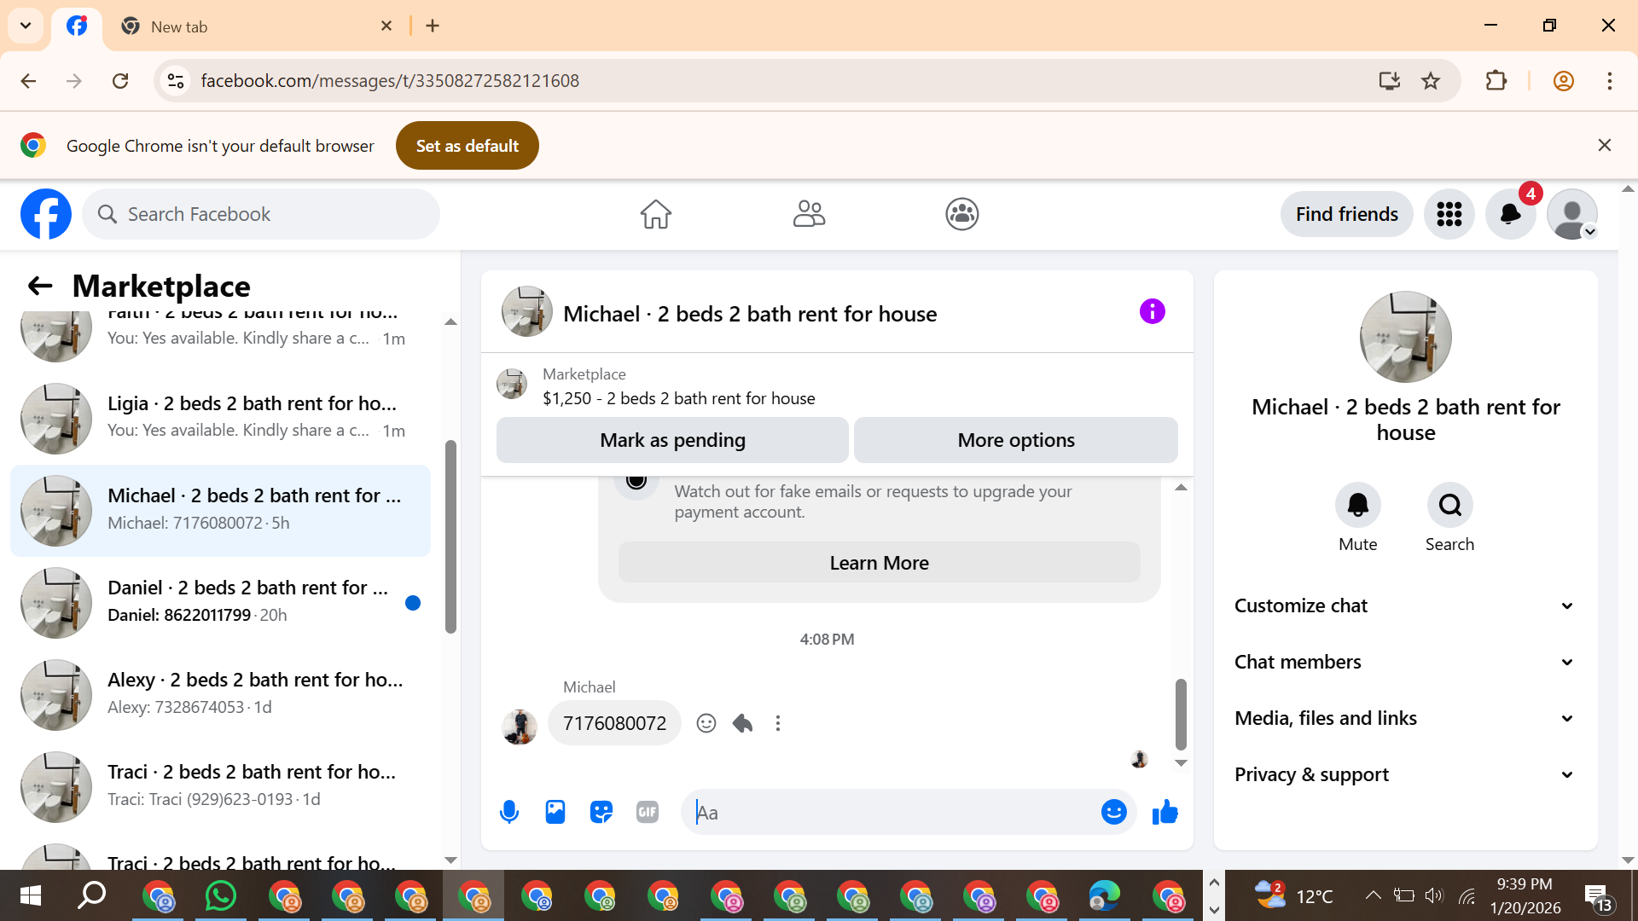This screenshot has height=921, width=1638.
Task: Open the Windows Start menu
Action: coord(31,895)
